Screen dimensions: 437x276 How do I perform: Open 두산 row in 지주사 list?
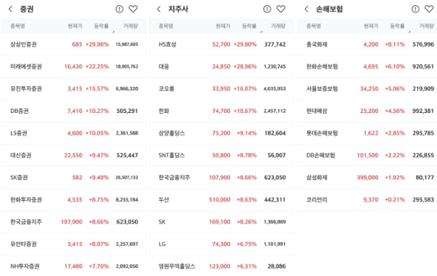tap(221, 200)
